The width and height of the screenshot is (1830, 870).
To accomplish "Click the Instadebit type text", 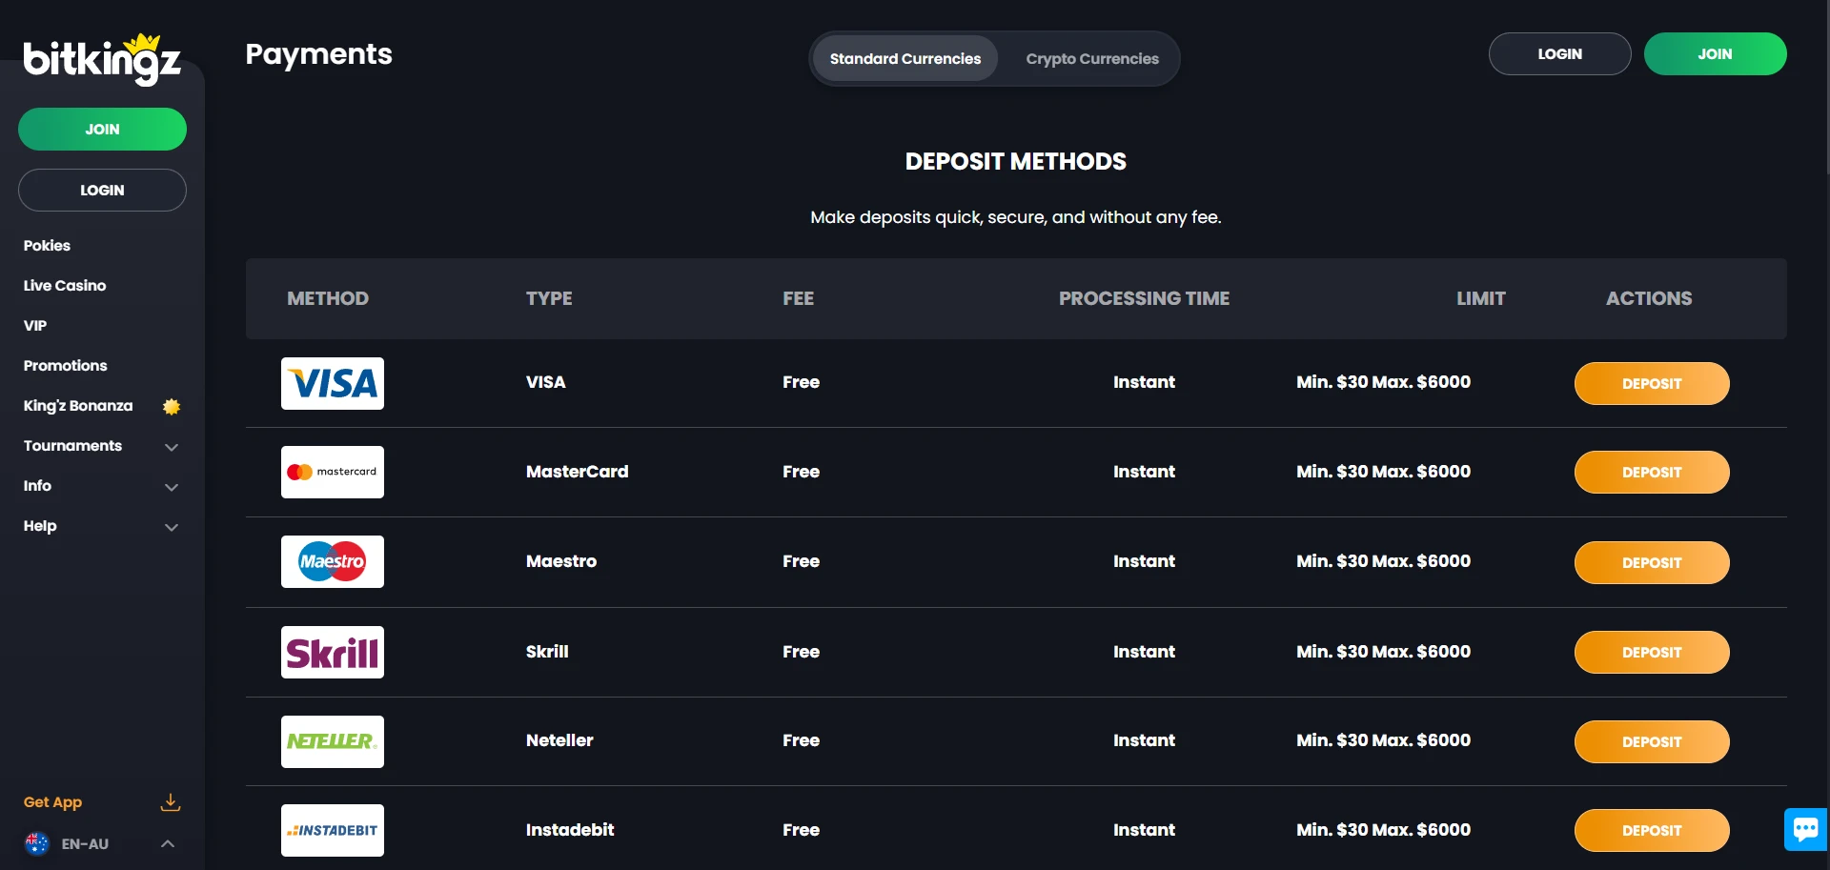I will tap(570, 829).
